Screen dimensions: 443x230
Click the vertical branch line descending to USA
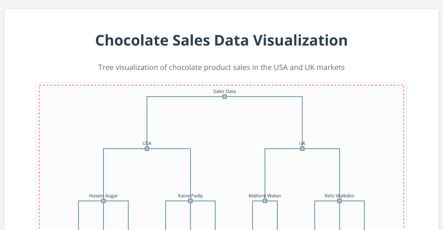click(147, 120)
